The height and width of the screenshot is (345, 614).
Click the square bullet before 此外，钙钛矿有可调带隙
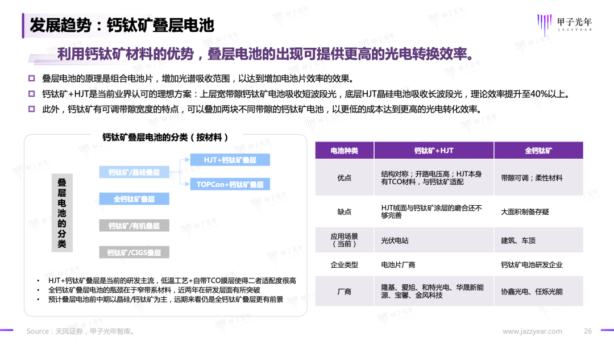coord(32,109)
